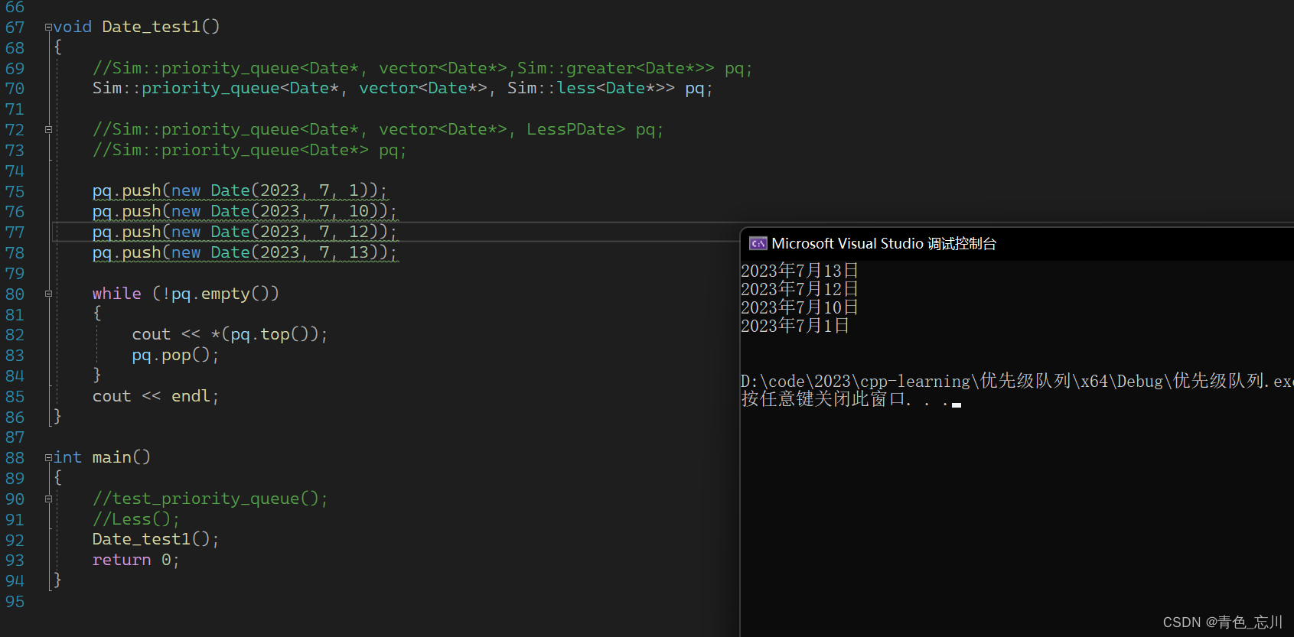Click the console executable path line
Viewport: 1294px width, 637px height.
1017,381
